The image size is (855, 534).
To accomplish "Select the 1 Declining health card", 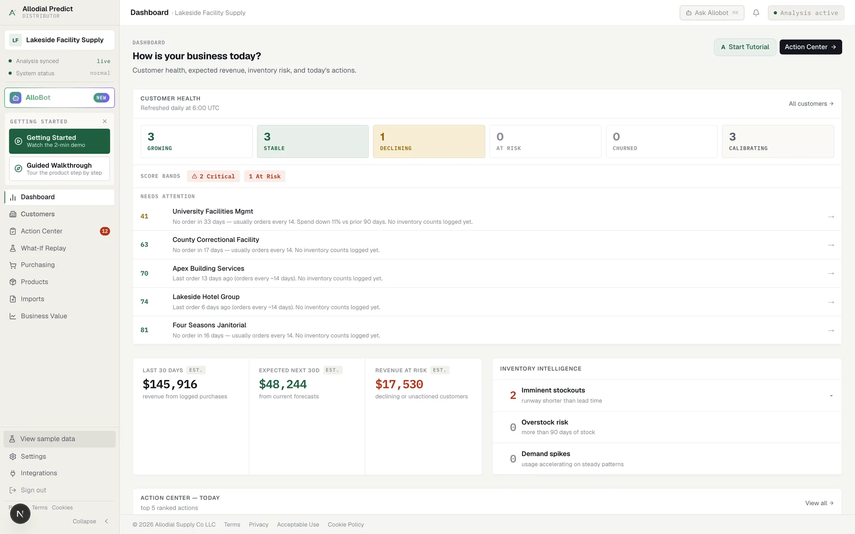I will [x=429, y=142].
